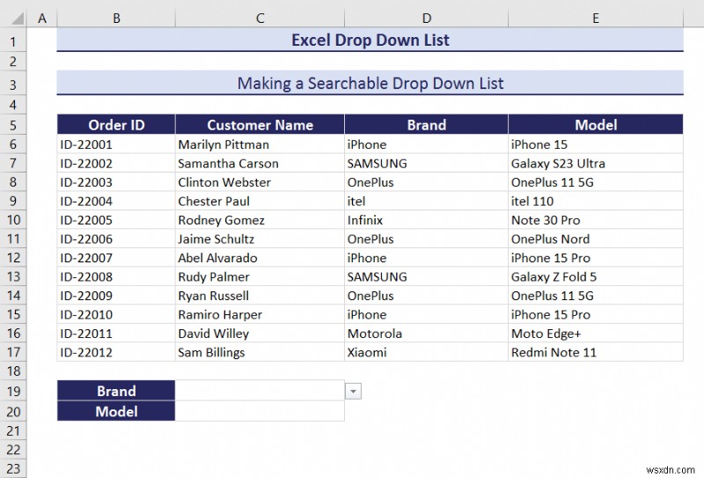Click customer 'Chester Paul'
Image resolution: width=704 pixels, height=478 pixels.
[x=260, y=201]
